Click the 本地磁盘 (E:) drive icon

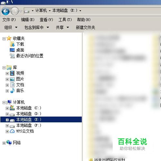(x=12, y=120)
